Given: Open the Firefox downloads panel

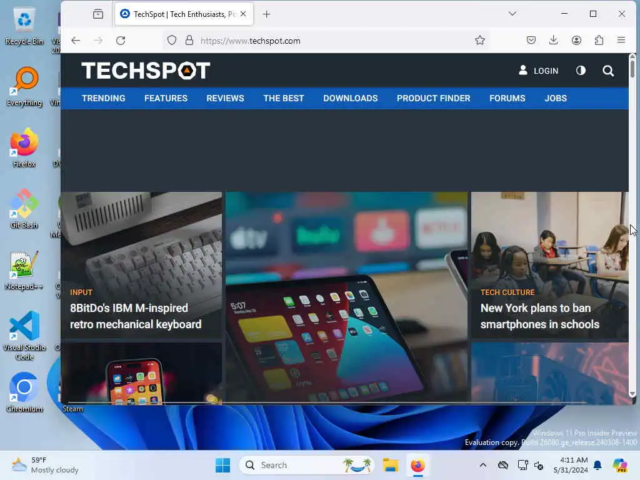Looking at the screenshot, I should (554, 40).
